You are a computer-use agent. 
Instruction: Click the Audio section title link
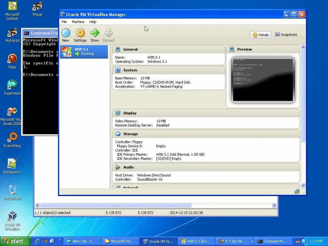coord(128,167)
